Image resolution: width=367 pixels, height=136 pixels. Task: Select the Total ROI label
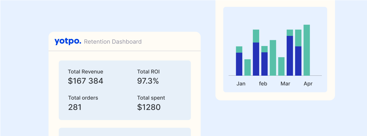pyautogui.click(x=148, y=72)
